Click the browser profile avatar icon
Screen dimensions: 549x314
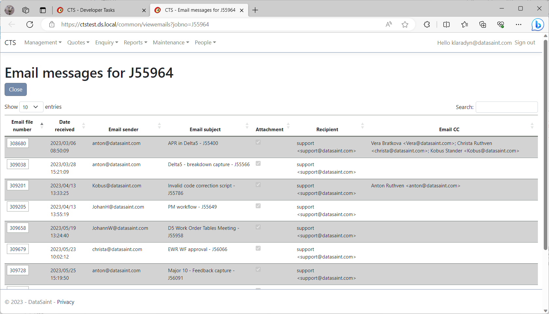click(9, 10)
